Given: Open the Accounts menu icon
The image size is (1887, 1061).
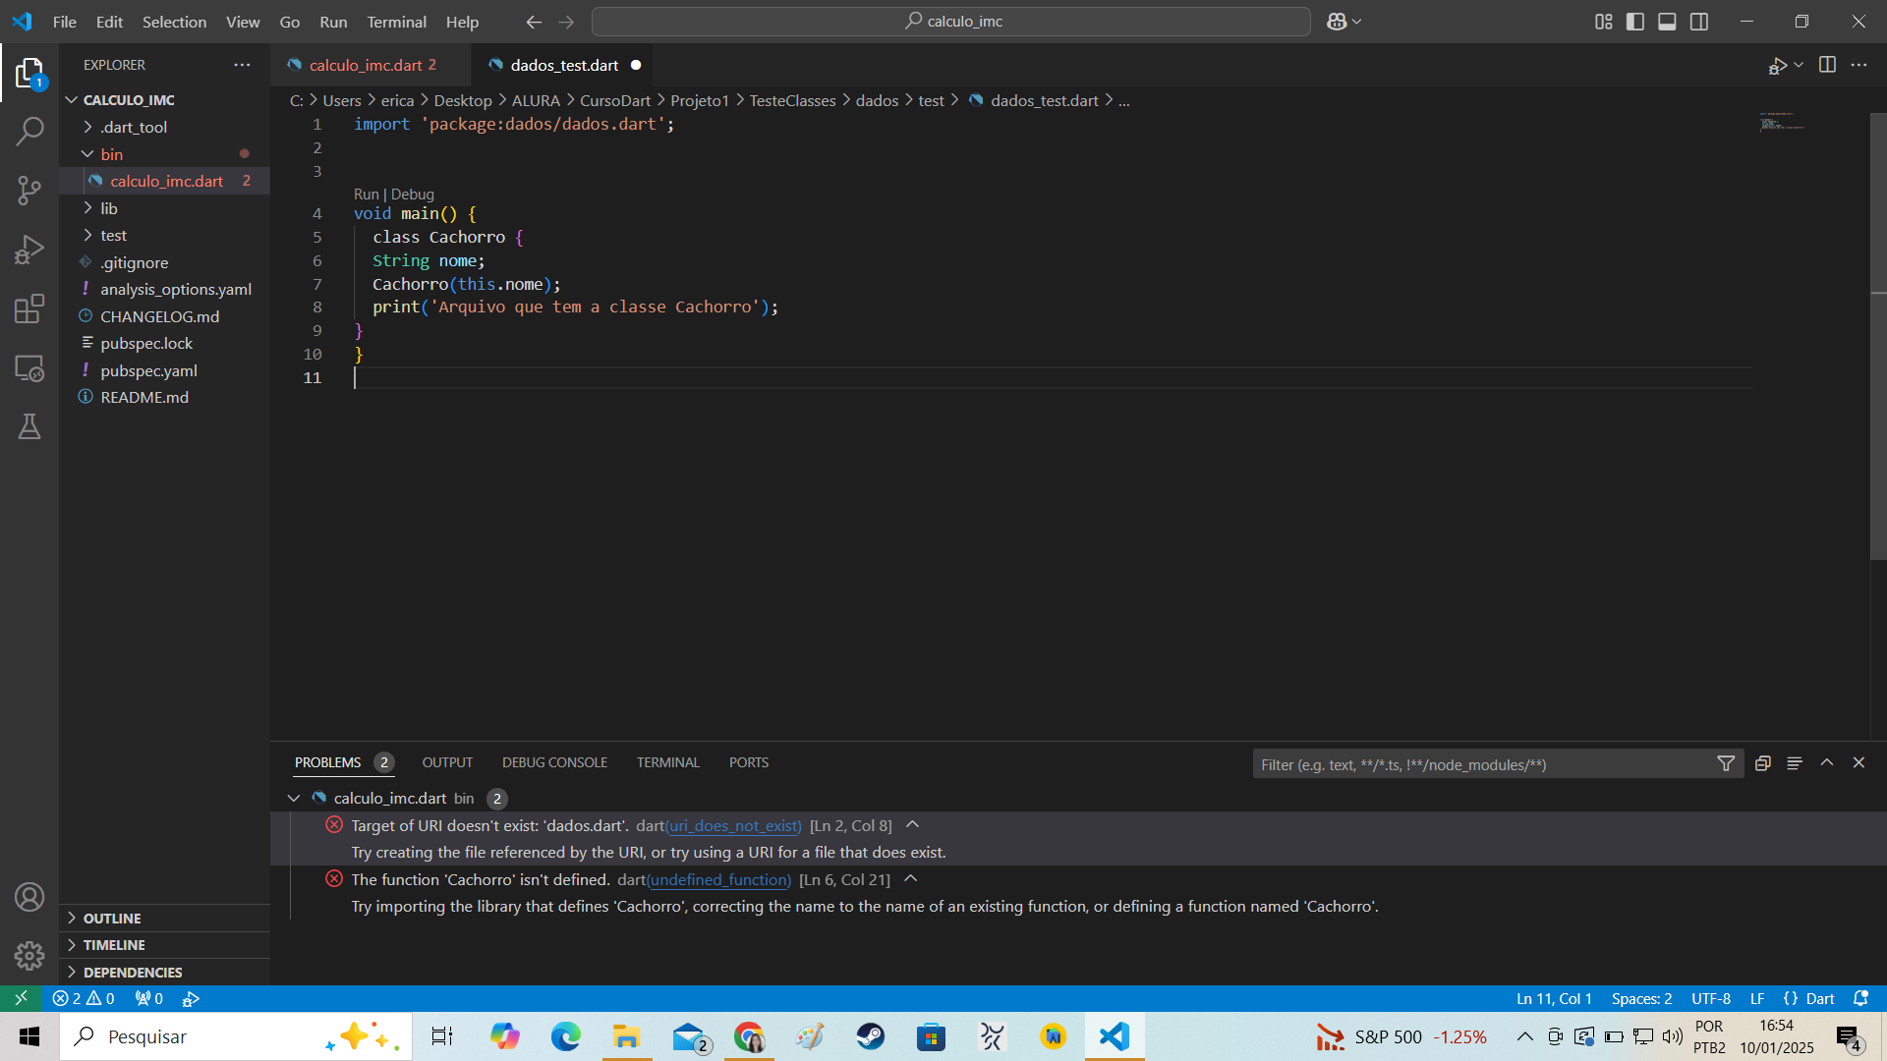Looking at the screenshot, I should (29, 897).
